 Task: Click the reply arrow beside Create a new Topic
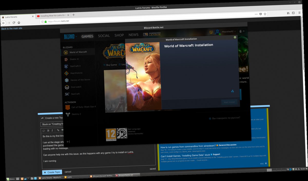coord(42,118)
